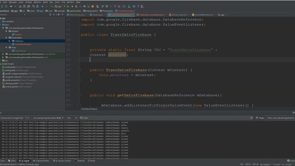Open the Terminal tool window button
Screen dimensions: 295x166
[80, 161]
